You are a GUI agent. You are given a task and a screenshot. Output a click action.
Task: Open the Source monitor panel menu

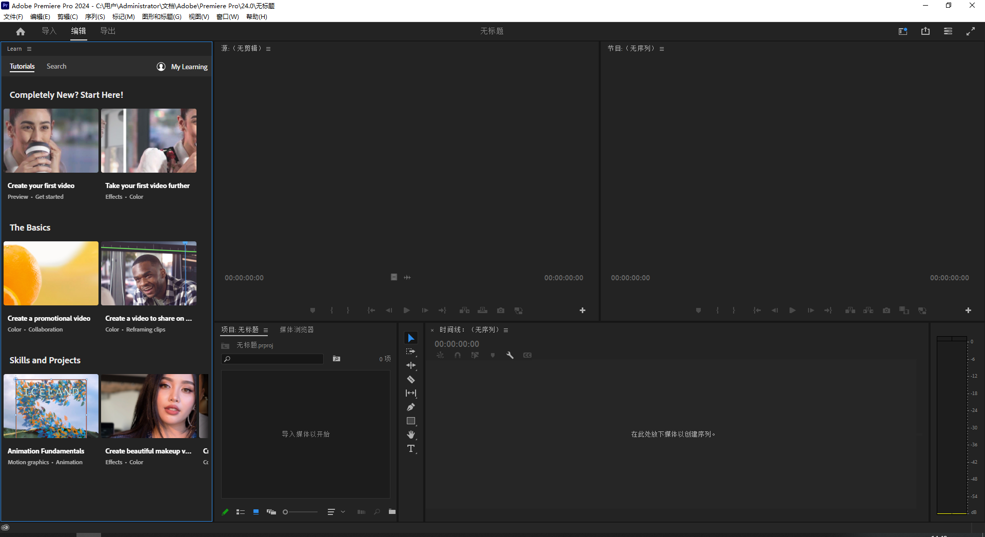269,48
